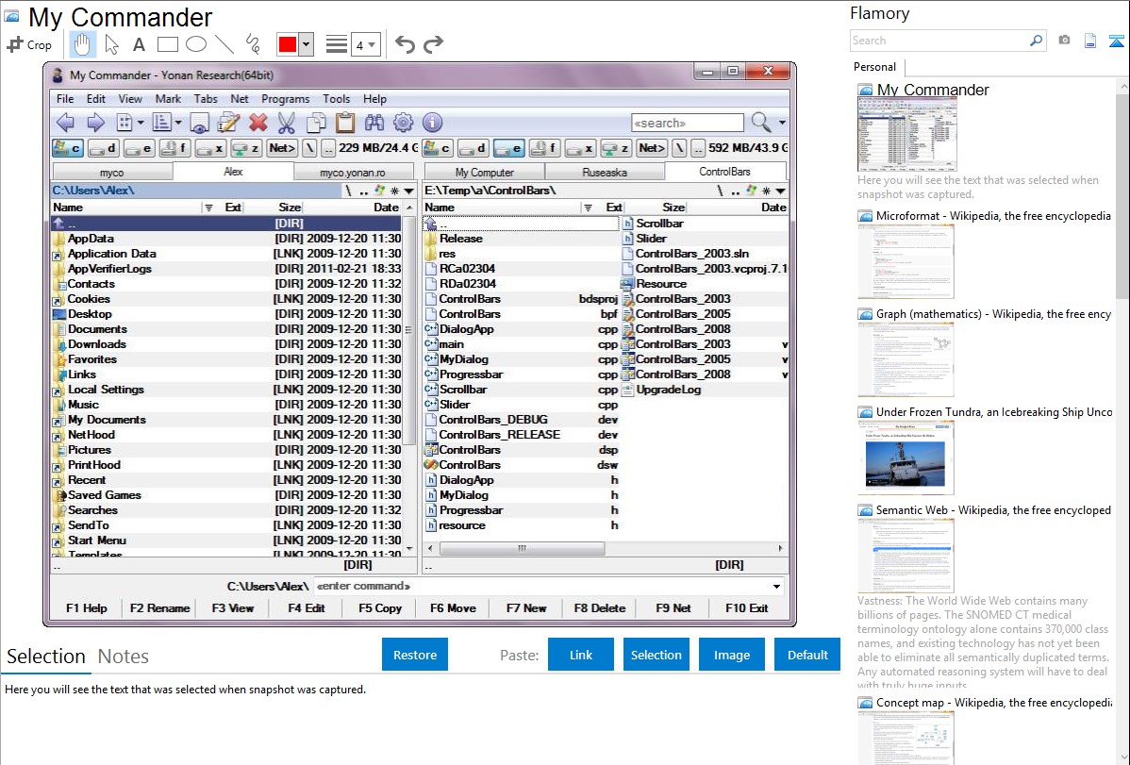
Task: Open the line width dropdown
Action: coord(365,44)
